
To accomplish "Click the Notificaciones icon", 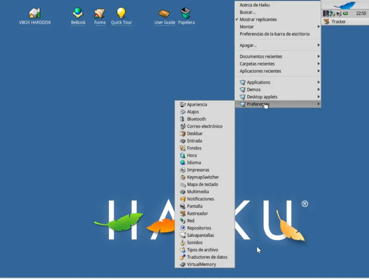I will tap(182, 199).
